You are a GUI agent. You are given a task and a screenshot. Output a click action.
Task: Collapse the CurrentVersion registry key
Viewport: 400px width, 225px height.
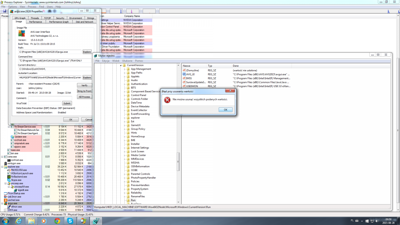coord(120,65)
